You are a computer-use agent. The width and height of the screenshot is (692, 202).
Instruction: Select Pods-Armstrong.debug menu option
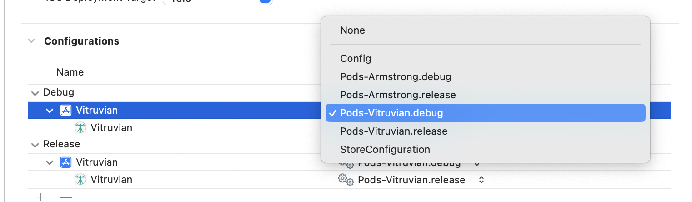[x=395, y=77]
